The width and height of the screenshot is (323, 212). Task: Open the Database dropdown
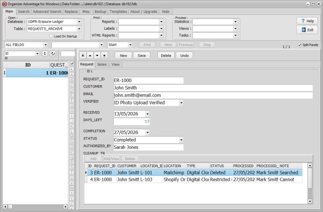tap(79, 21)
